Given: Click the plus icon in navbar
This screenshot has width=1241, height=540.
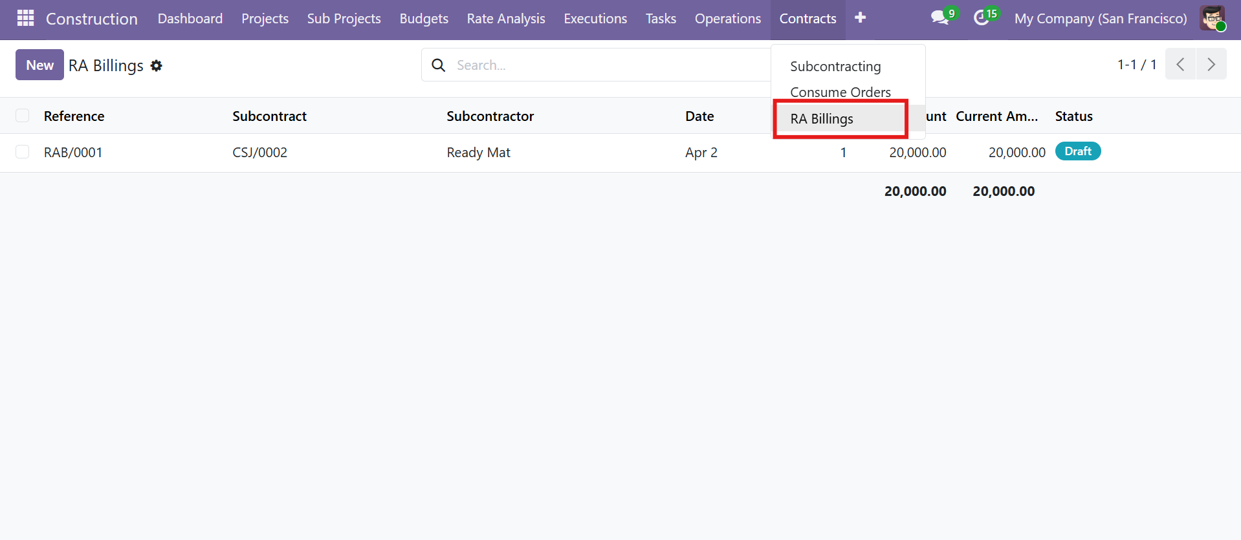Looking at the screenshot, I should [x=860, y=18].
